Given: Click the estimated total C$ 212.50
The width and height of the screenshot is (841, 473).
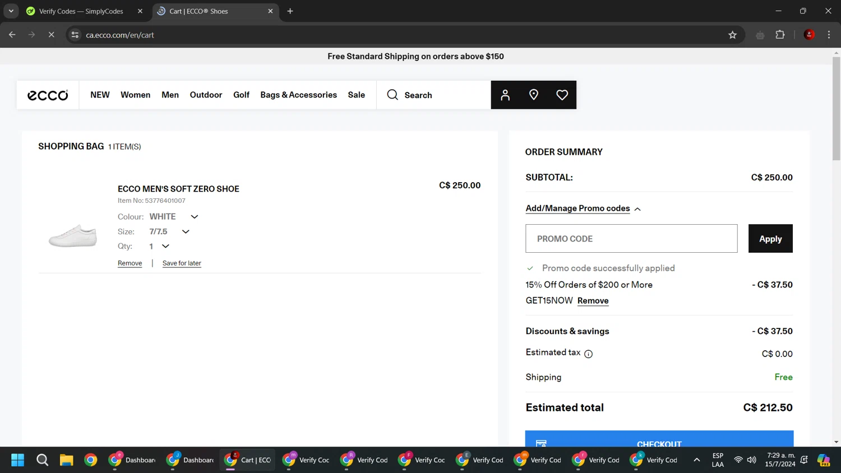Looking at the screenshot, I should (x=768, y=408).
